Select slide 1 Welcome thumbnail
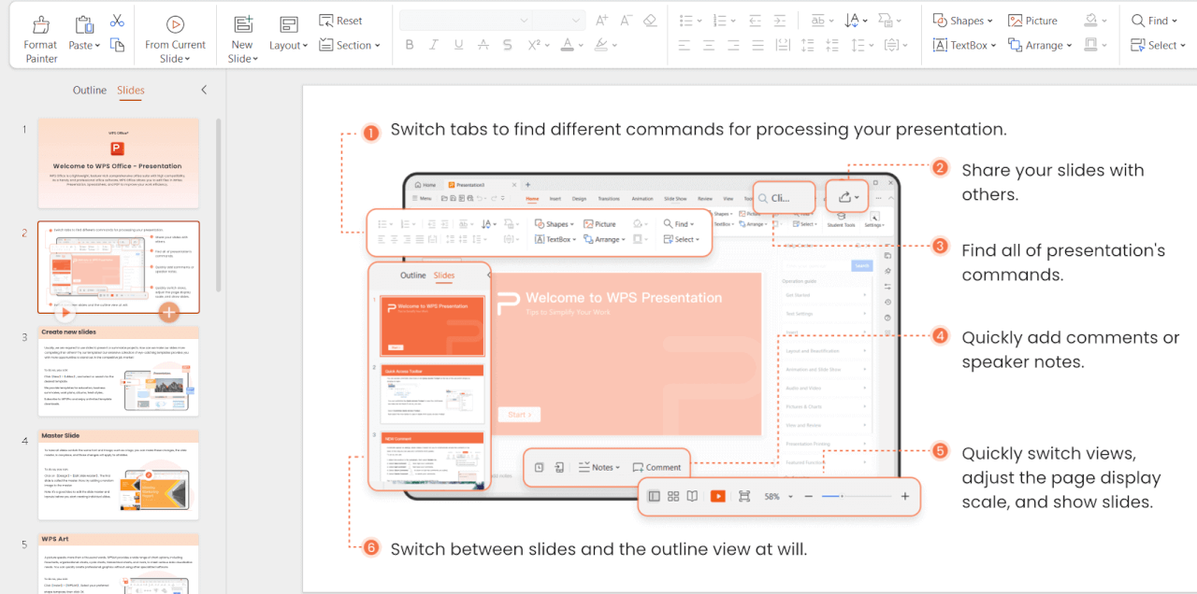The image size is (1197, 594). point(118,163)
